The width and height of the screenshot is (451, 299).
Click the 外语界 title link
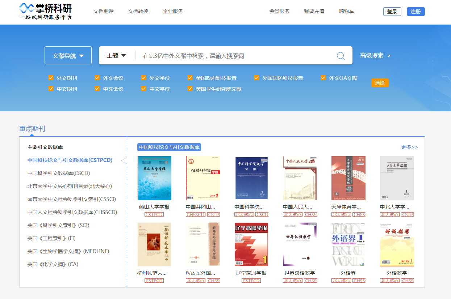point(348,273)
